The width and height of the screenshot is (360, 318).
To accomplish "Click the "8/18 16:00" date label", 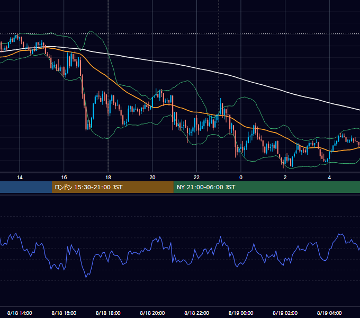I will tap(64, 313).
